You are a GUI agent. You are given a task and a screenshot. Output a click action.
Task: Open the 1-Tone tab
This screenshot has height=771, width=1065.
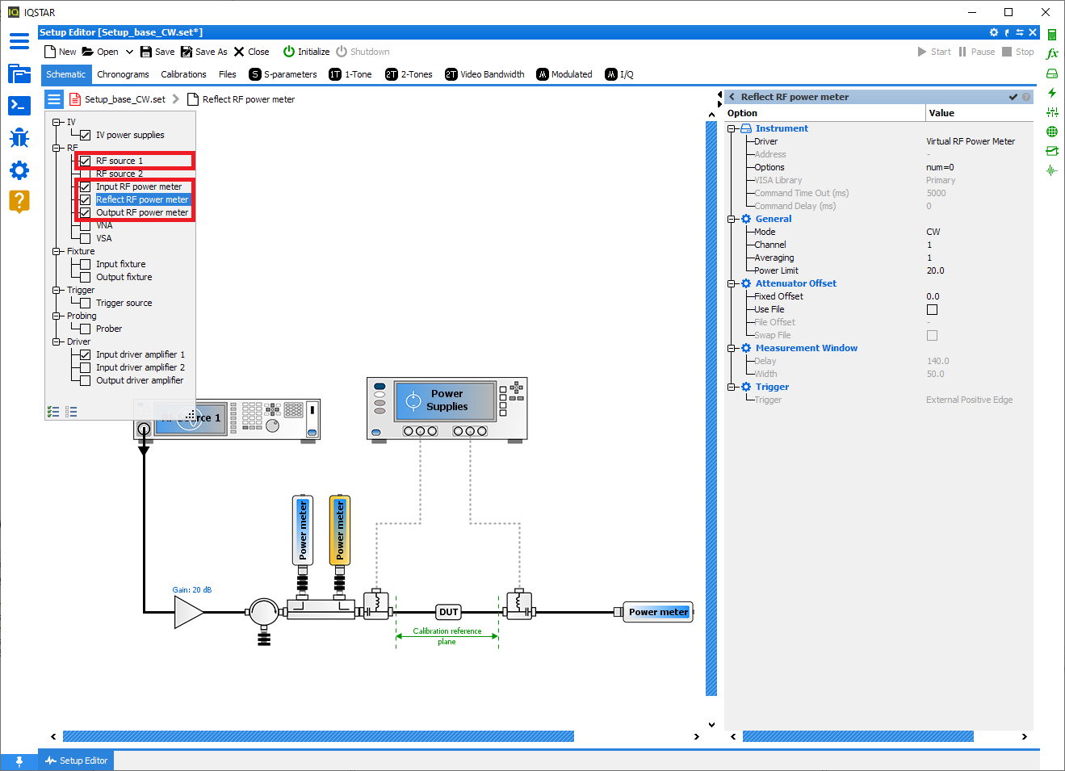pyautogui.click(x=350, y=74)
